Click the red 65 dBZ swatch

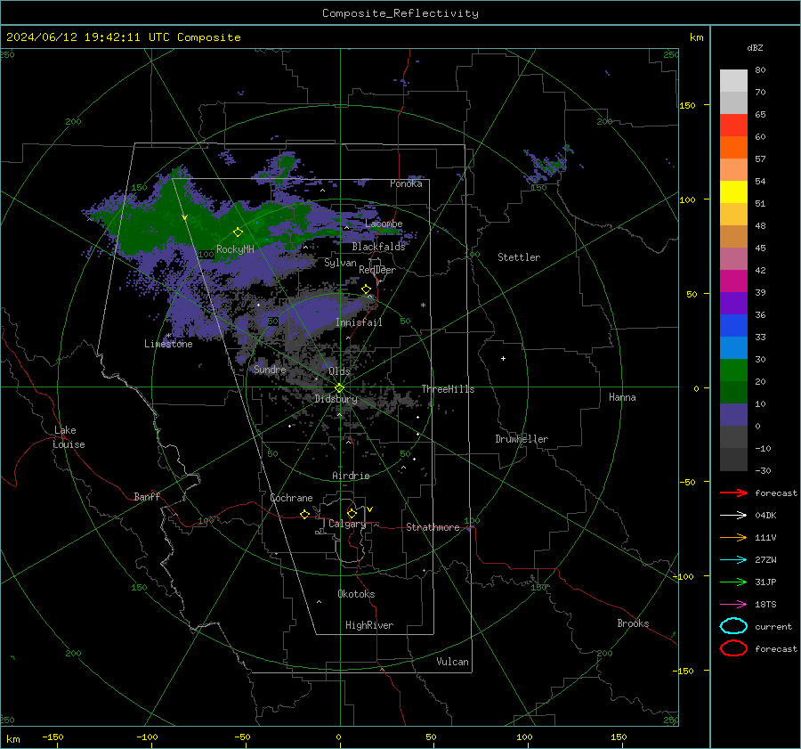tap(733, 125)
